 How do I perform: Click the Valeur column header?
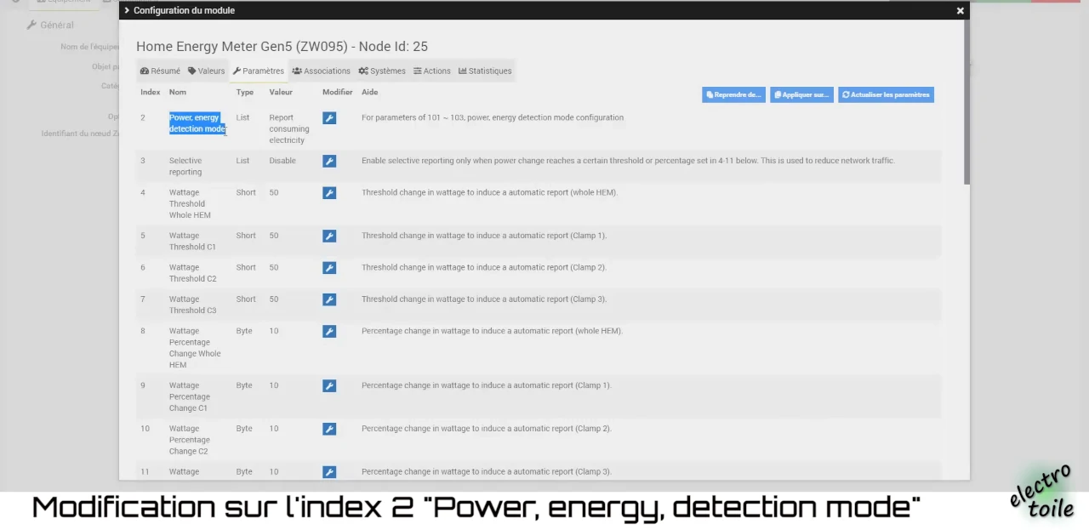281,92
